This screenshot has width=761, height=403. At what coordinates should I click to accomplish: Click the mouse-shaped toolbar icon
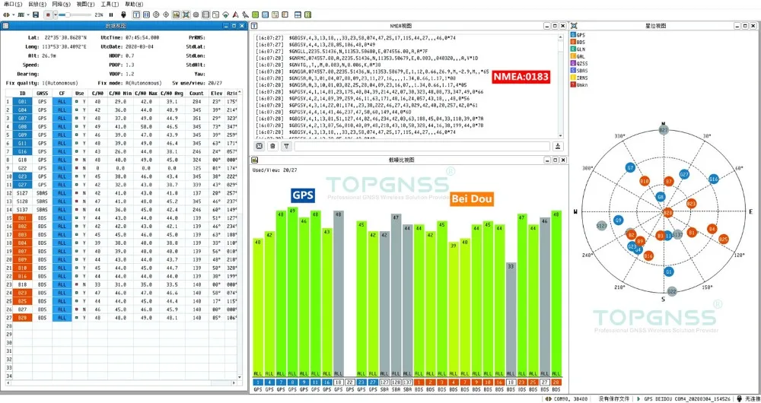click(x=123, y=14)
